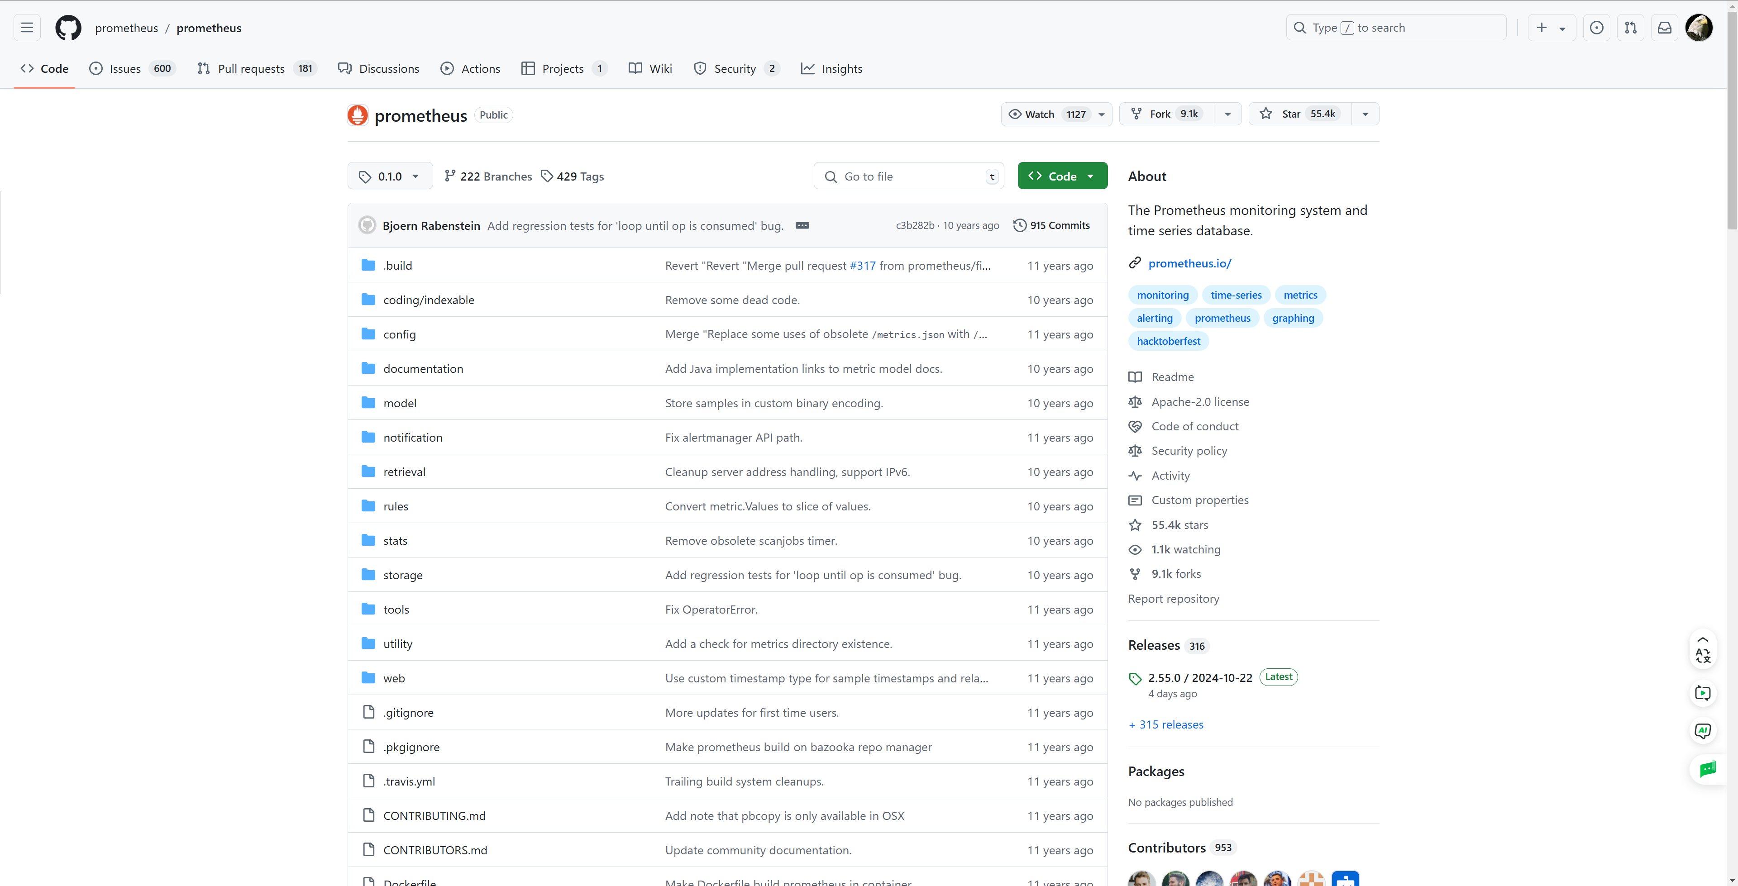The height and width of the screenshot is (886, 1738).
Task: Click the Apache license scales icon
Action: 1135,402
